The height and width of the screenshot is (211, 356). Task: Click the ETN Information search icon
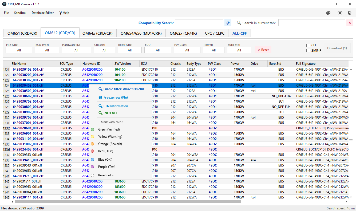click(x=100, y=106)
